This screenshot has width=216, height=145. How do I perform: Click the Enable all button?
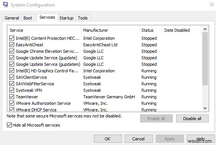pyautogui.click(x=156, y=119)
